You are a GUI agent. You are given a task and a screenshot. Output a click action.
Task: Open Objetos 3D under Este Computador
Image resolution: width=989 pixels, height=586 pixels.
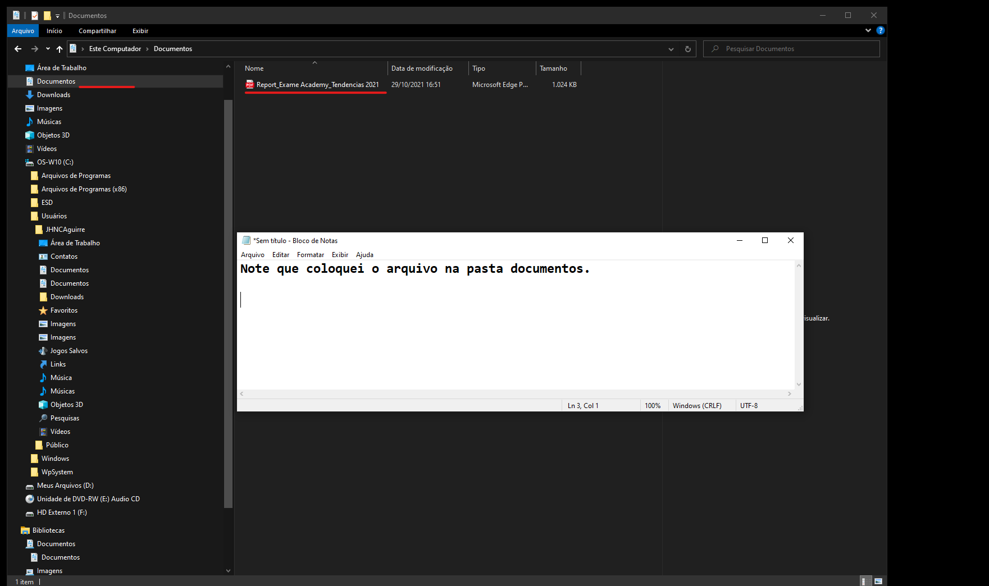point(53,135)
